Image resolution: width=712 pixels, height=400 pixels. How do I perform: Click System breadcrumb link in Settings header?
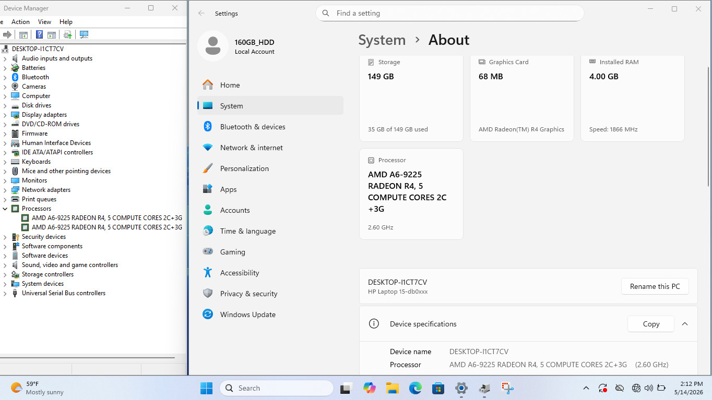pos(382,40)
